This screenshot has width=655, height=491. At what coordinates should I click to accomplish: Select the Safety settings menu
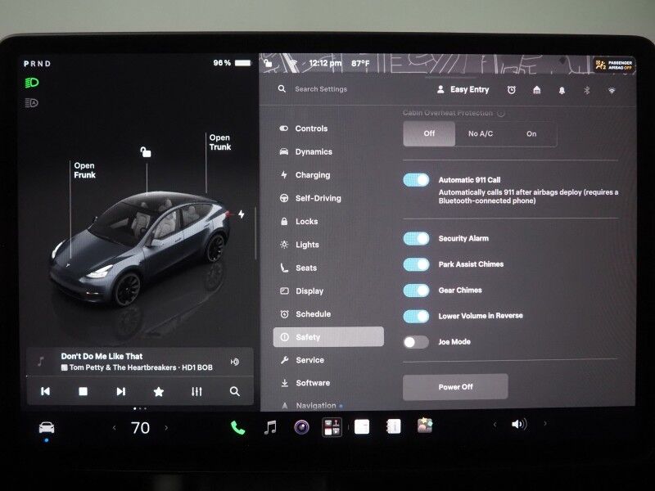tap(328, 337)
